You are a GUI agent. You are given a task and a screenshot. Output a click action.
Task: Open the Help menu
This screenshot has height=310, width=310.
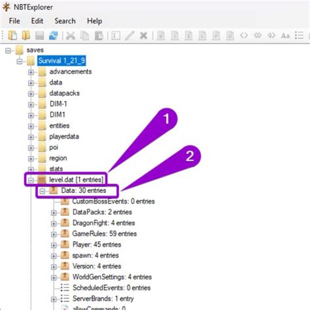(94, 21)
